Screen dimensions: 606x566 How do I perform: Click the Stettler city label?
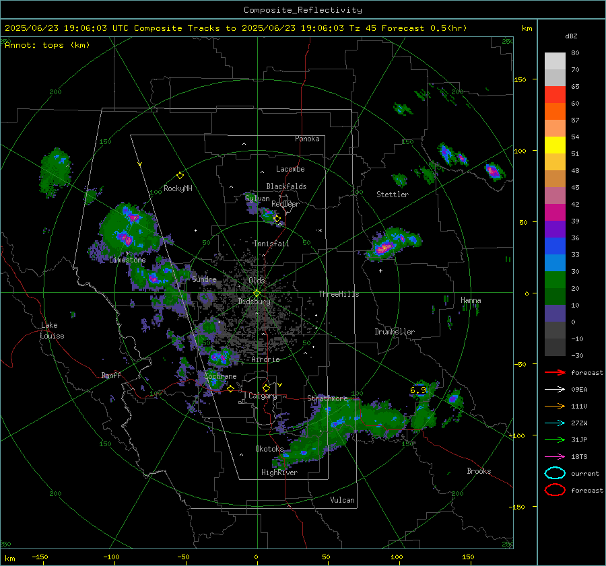pyautogui.click(x=393, y=194)
